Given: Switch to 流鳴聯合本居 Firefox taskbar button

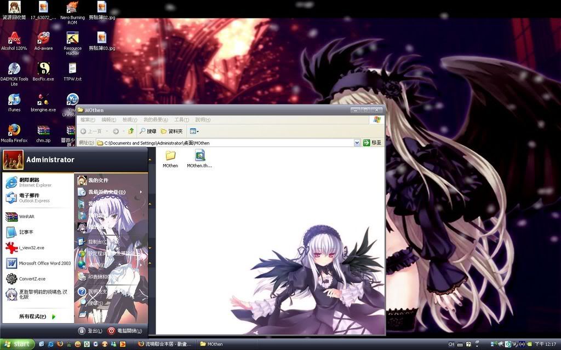Looking at the screenshot, I should tap(165, 345).
